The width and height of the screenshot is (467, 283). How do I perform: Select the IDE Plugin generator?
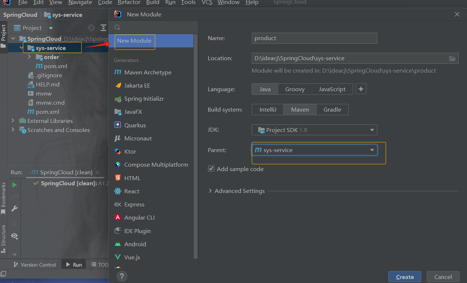point(133,231)
